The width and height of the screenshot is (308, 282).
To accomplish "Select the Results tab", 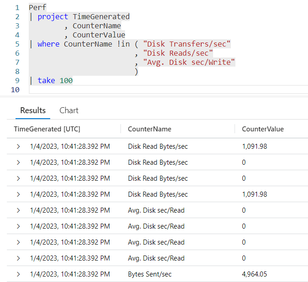I will pyautogui.click(x=33, y=110).
